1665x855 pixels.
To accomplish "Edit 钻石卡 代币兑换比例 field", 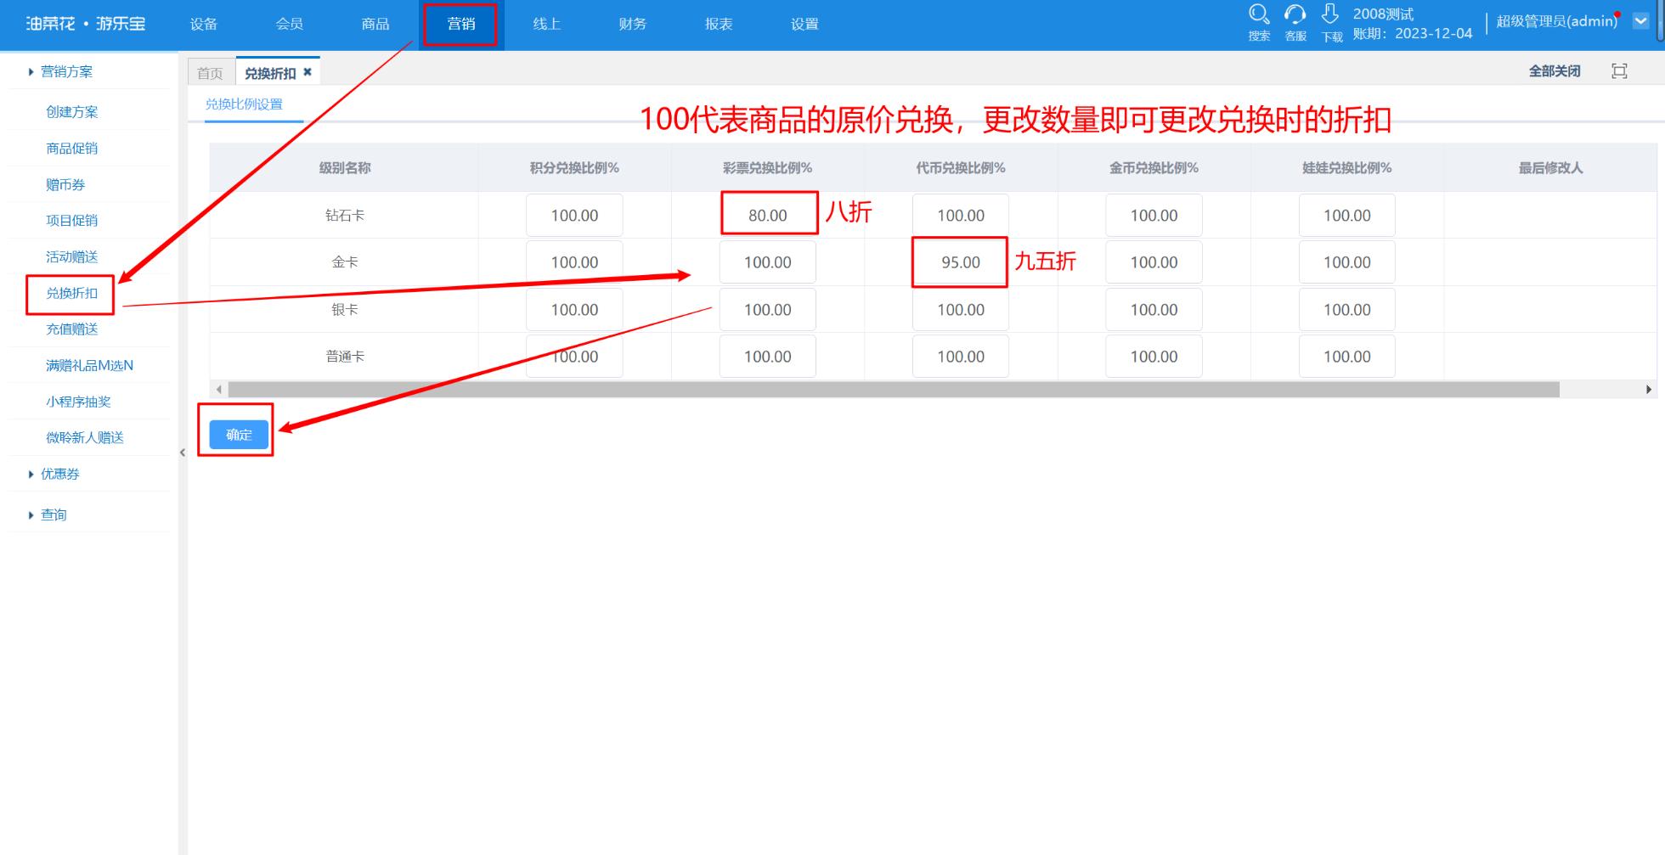I will pyautogui.click(x=961, y=216).
